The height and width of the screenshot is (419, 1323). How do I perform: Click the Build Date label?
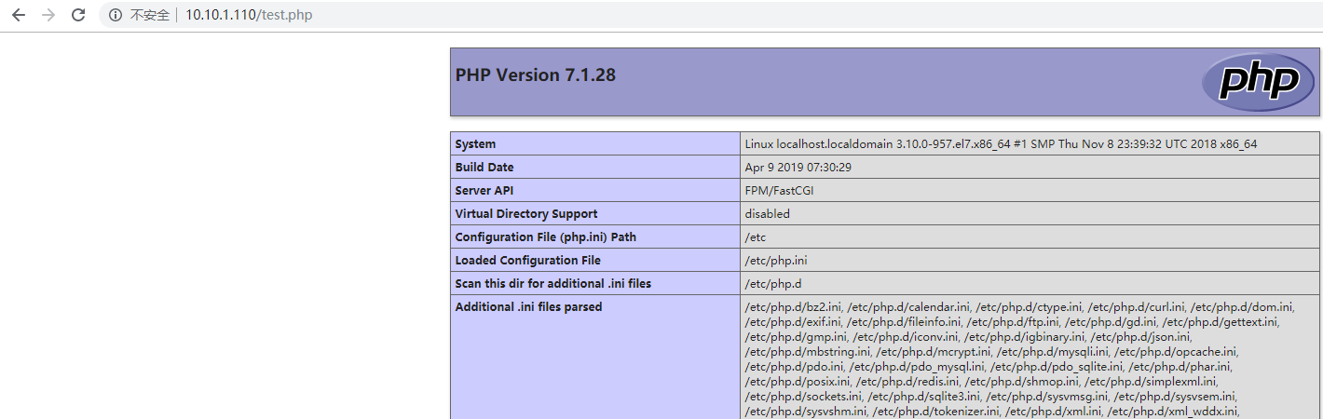click(x=484, y=168)
